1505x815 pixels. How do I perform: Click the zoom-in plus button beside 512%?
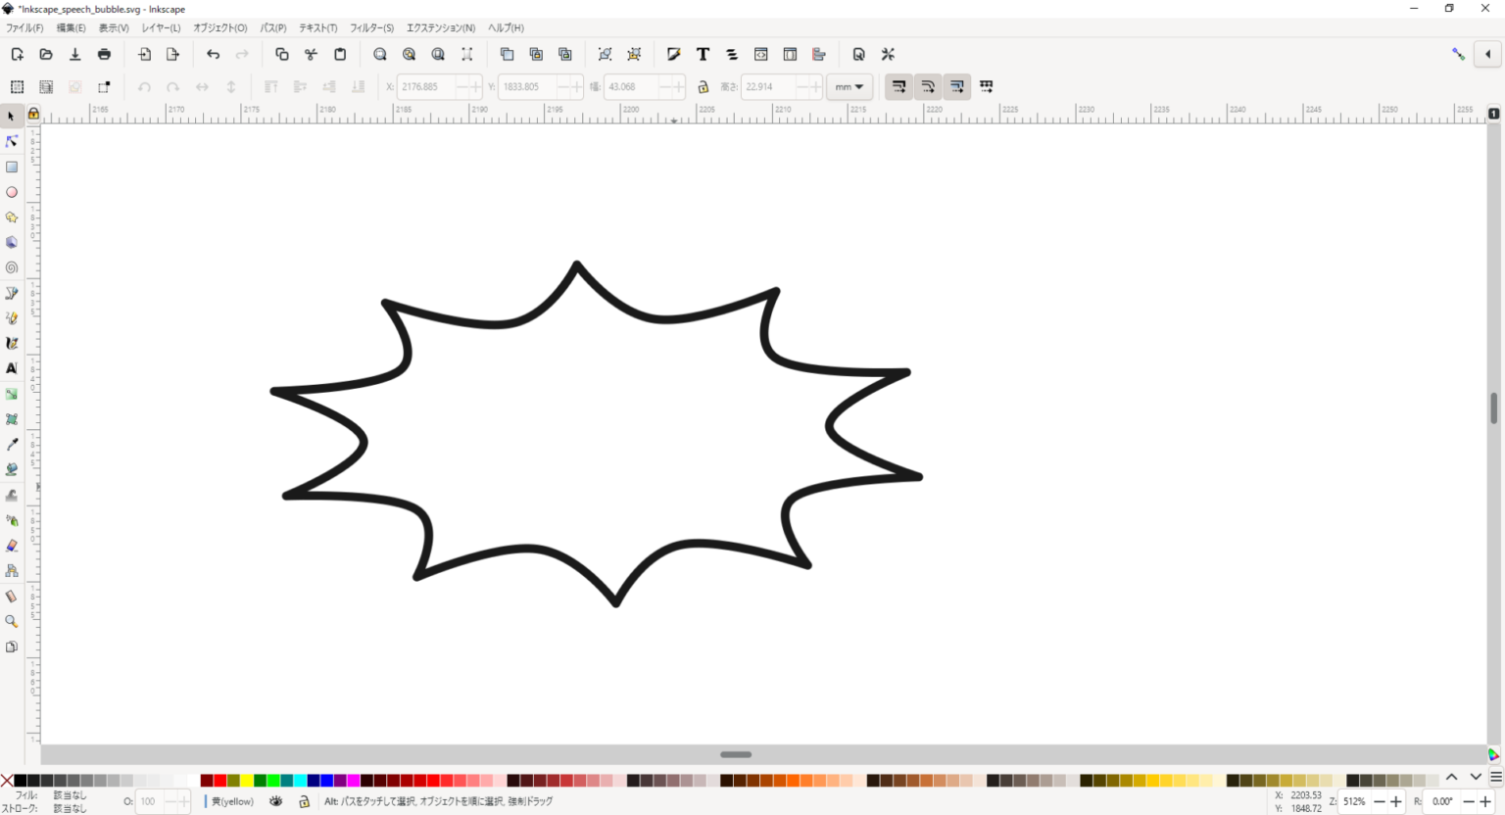coord(1396,801)
